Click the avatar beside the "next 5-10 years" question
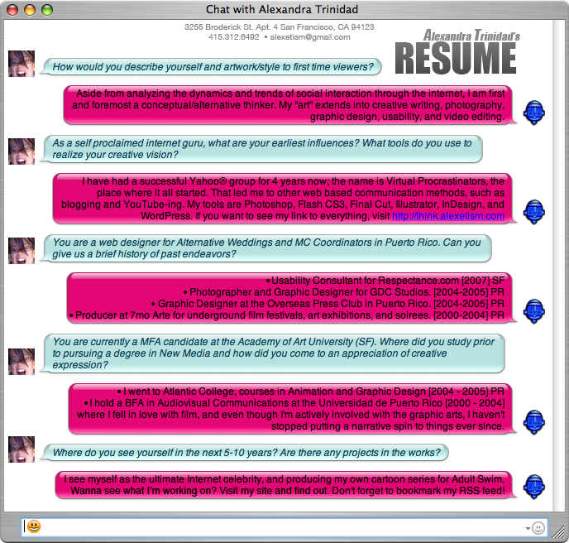The width and height of the screenshot is (569, 543). tap(21, 449)
